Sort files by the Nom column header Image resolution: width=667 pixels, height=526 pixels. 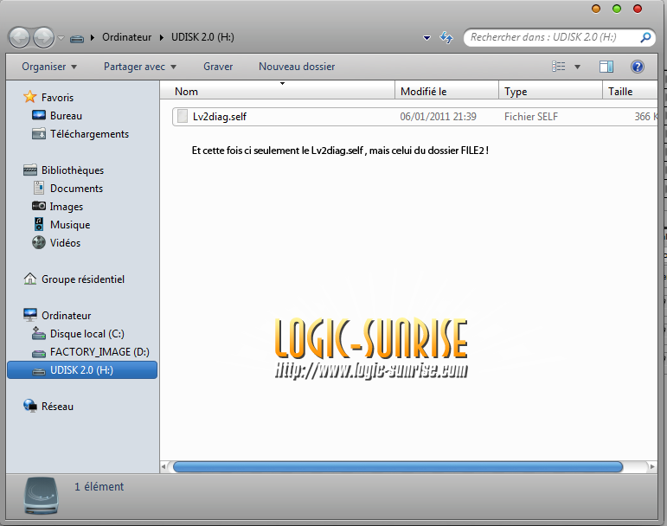click(x=186, y=92)
